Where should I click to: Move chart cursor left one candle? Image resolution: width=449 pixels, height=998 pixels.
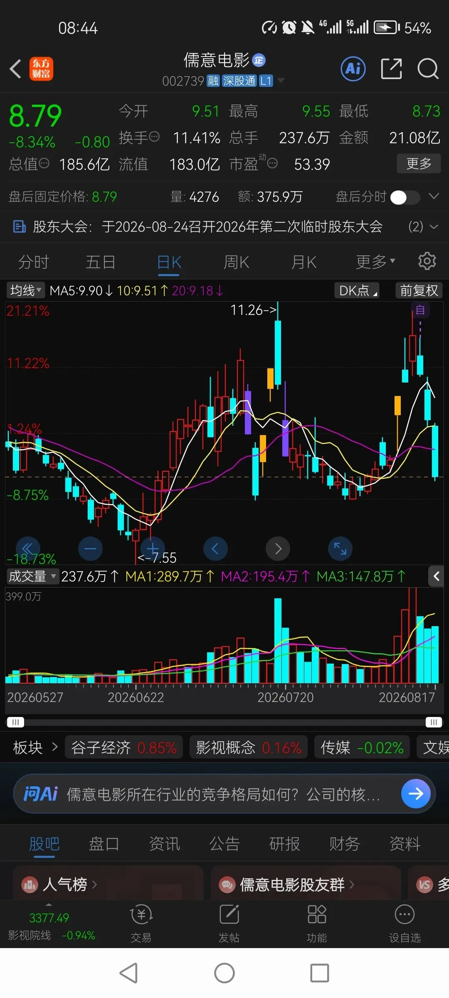point(215,548)
